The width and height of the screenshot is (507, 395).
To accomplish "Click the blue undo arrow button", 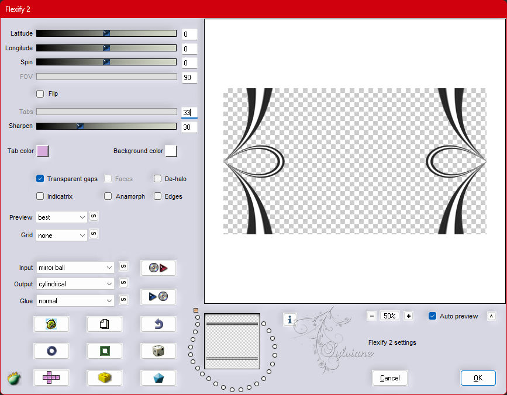I will (158, 324).
